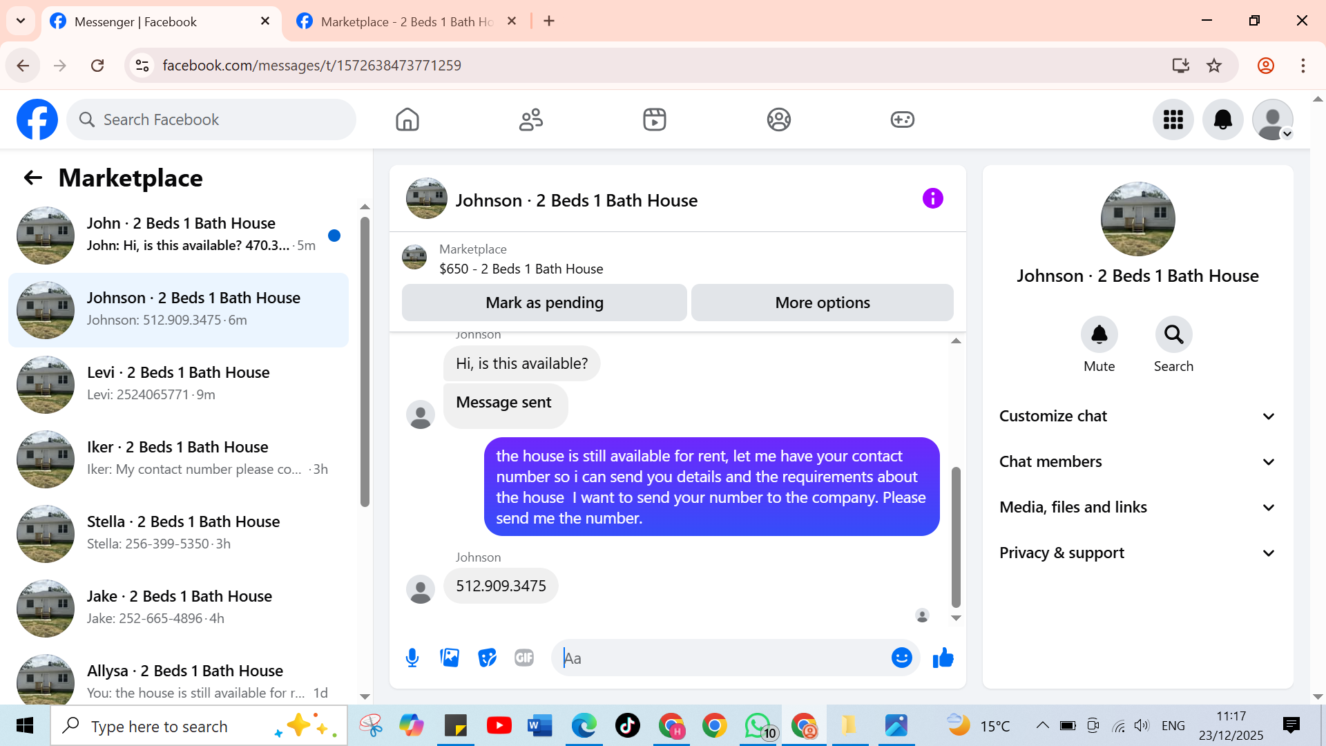Attach a photo using the image icon
The height and width of the screenshot is (746, 1326).
point(450,658)
